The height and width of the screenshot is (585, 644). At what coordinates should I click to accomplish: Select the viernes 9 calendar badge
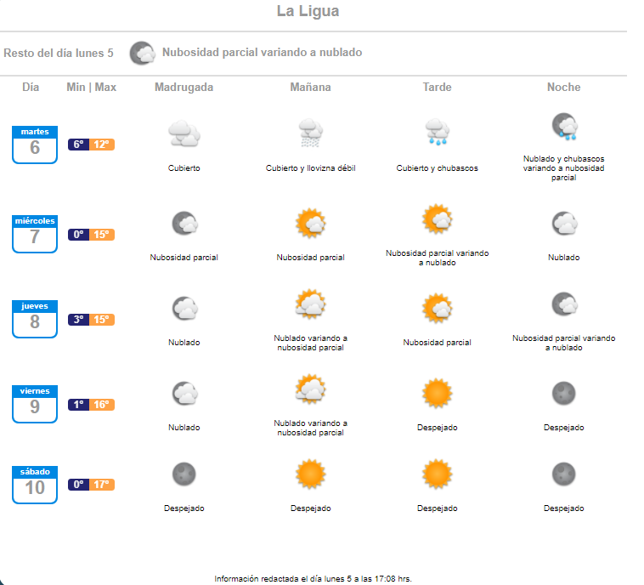pyautogui.click(x=35, y=404)
